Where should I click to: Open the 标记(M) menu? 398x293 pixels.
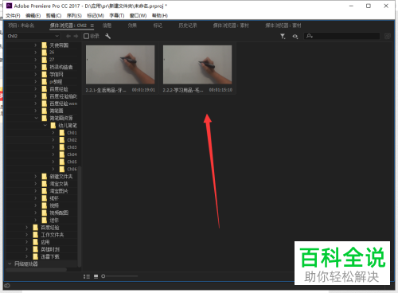(x=96, y=16)
